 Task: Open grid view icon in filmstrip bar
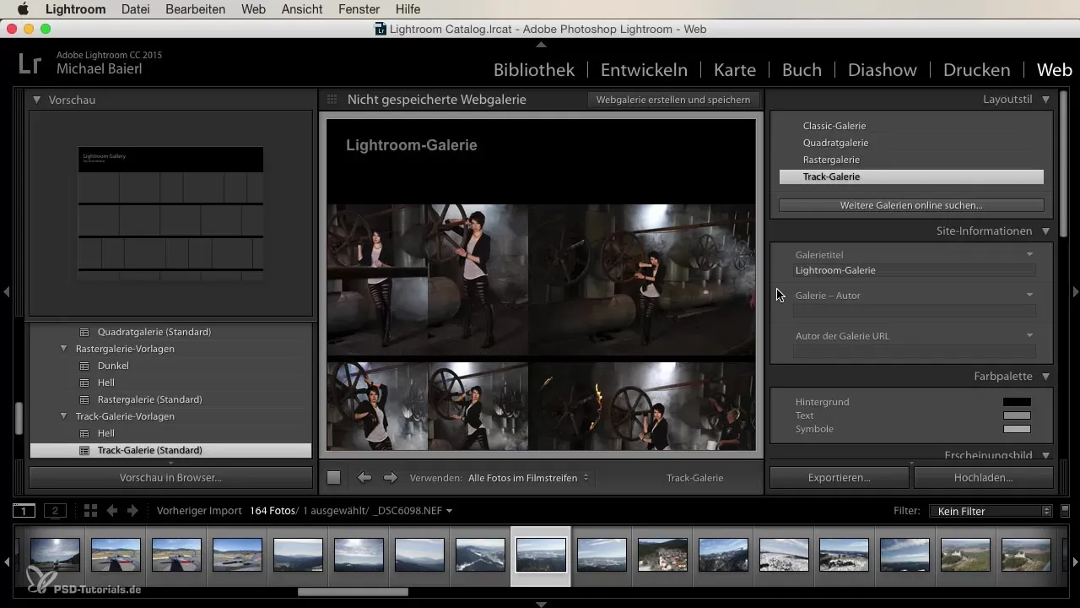[91, 511]
